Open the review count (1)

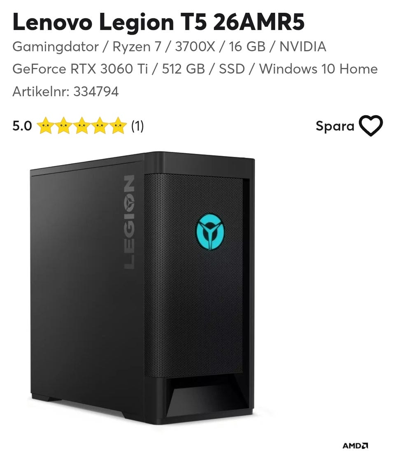coord(137,126)
